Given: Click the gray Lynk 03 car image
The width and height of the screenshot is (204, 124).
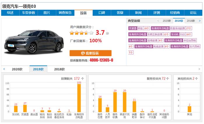Looking at the screenshot, I should coord(34,42).
